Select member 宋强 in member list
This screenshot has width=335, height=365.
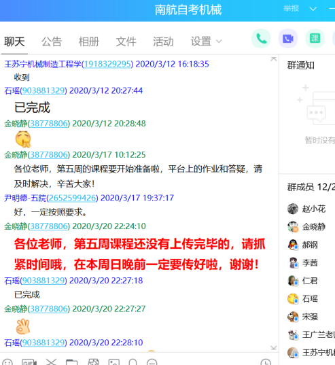[302, 317]
